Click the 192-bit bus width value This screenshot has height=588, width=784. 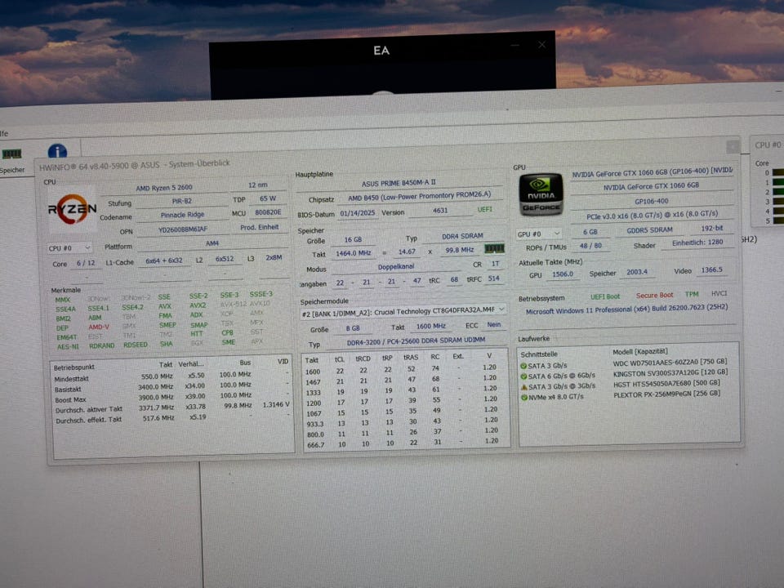click(711, 228)
